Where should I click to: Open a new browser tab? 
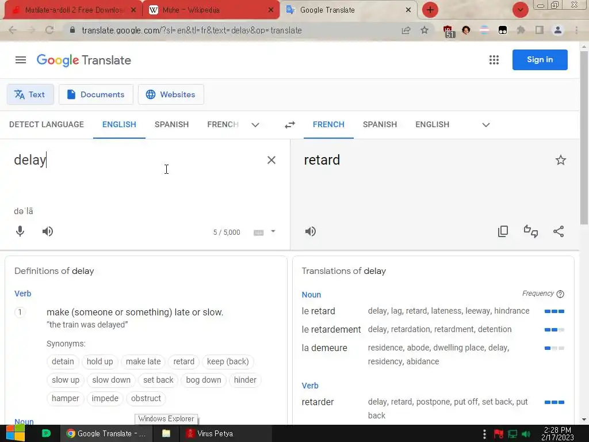tap(430, 10)
